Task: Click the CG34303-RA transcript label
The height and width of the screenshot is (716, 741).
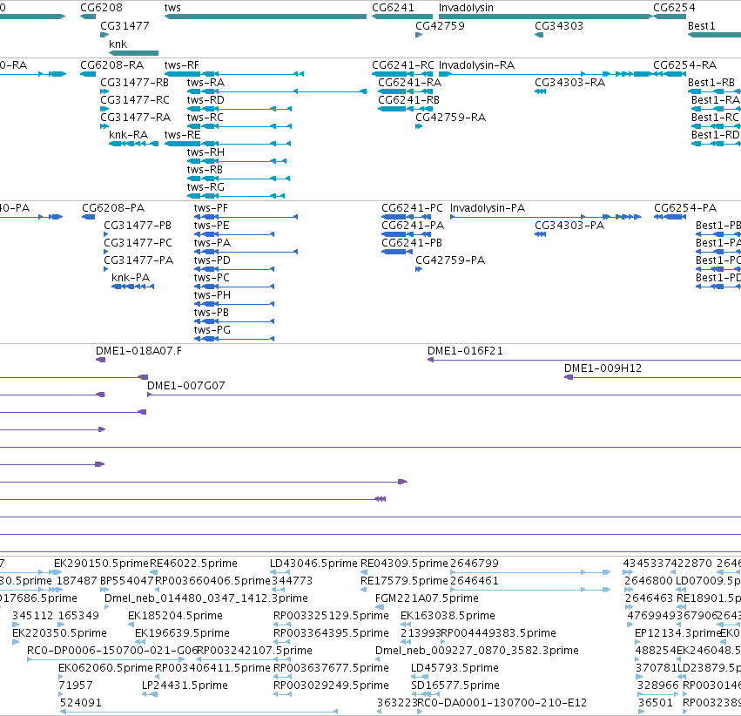Action: [570, 83]
